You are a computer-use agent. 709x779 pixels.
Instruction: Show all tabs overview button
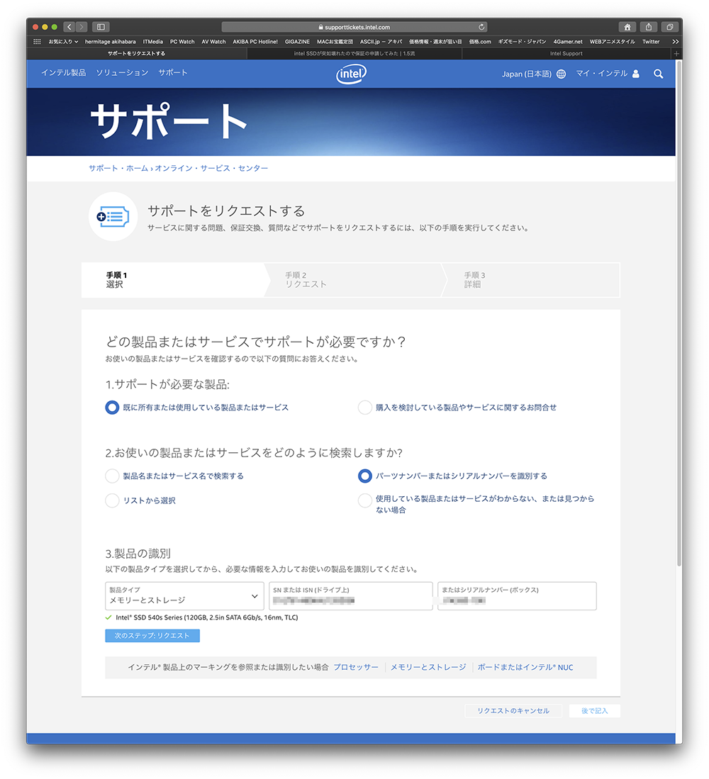click(670, 27)
